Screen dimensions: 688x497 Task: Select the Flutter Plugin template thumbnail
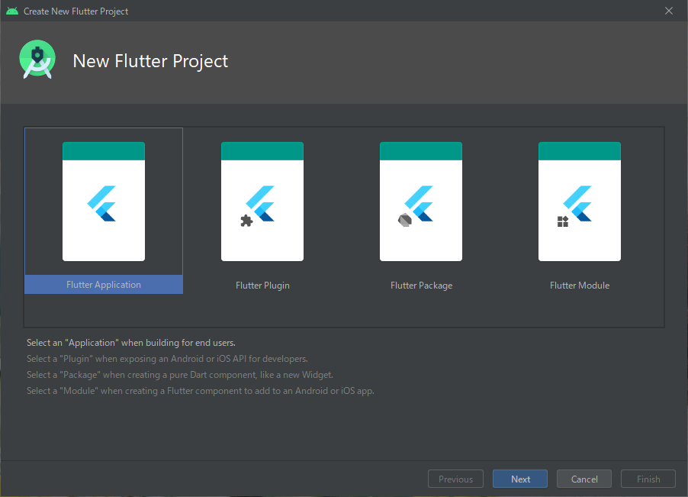262,202
